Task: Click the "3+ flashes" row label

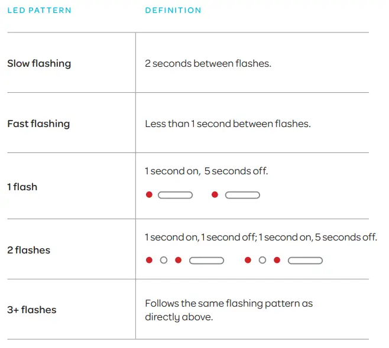Action: tap(32, 310)
